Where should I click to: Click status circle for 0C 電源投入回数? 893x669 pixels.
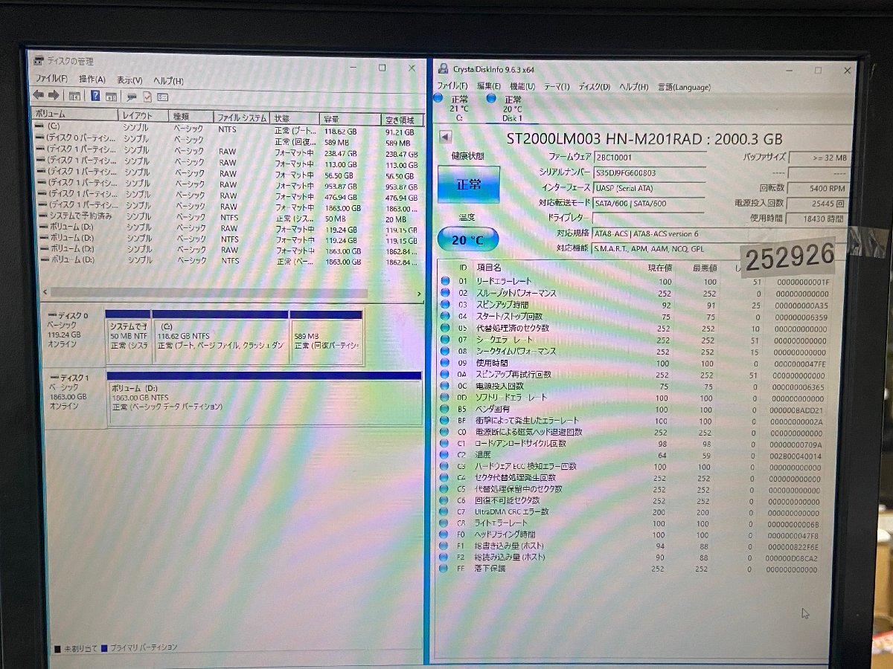446,386
